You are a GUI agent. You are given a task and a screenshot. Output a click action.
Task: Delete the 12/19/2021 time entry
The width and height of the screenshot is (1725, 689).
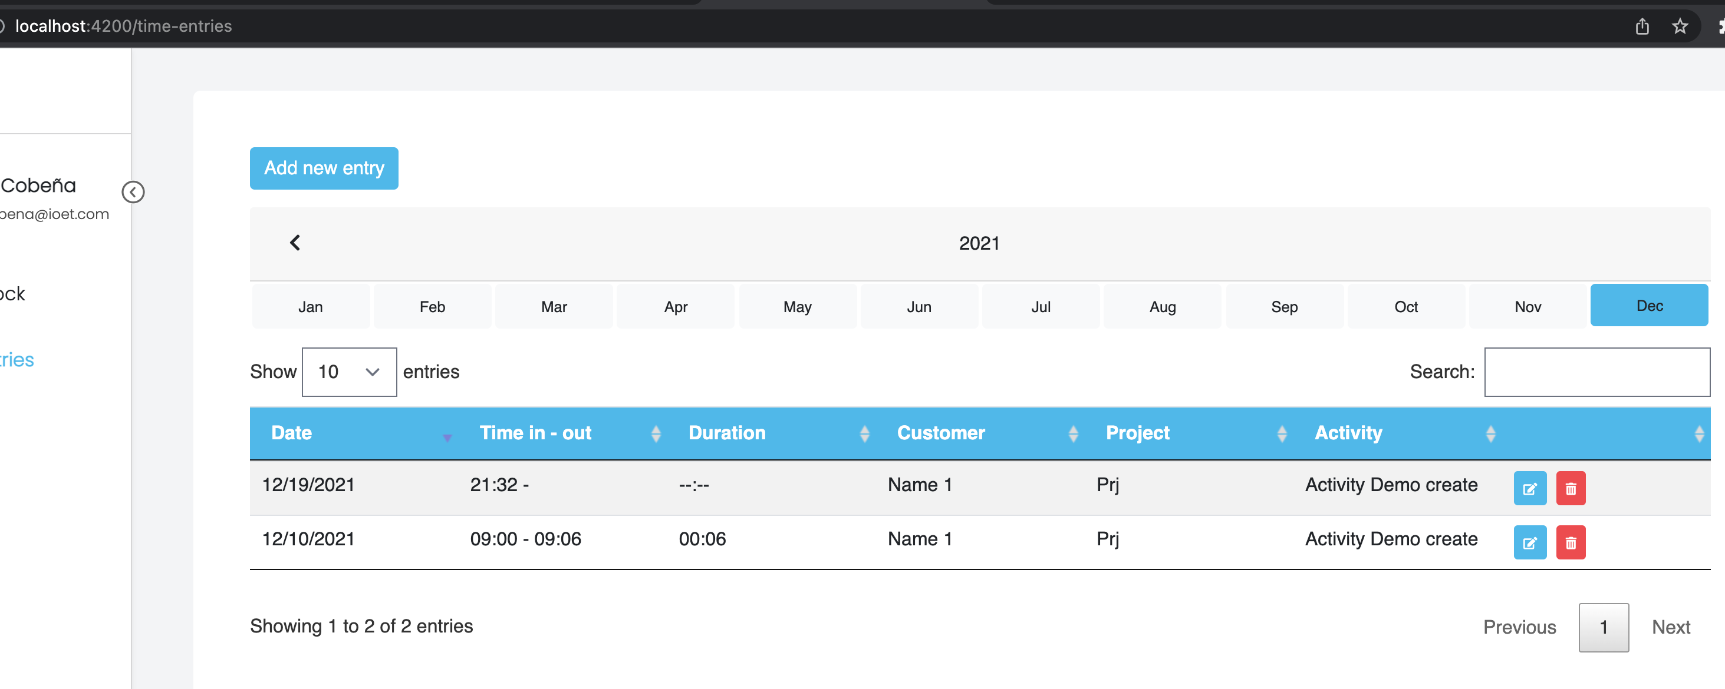[x=1571, y=488]
